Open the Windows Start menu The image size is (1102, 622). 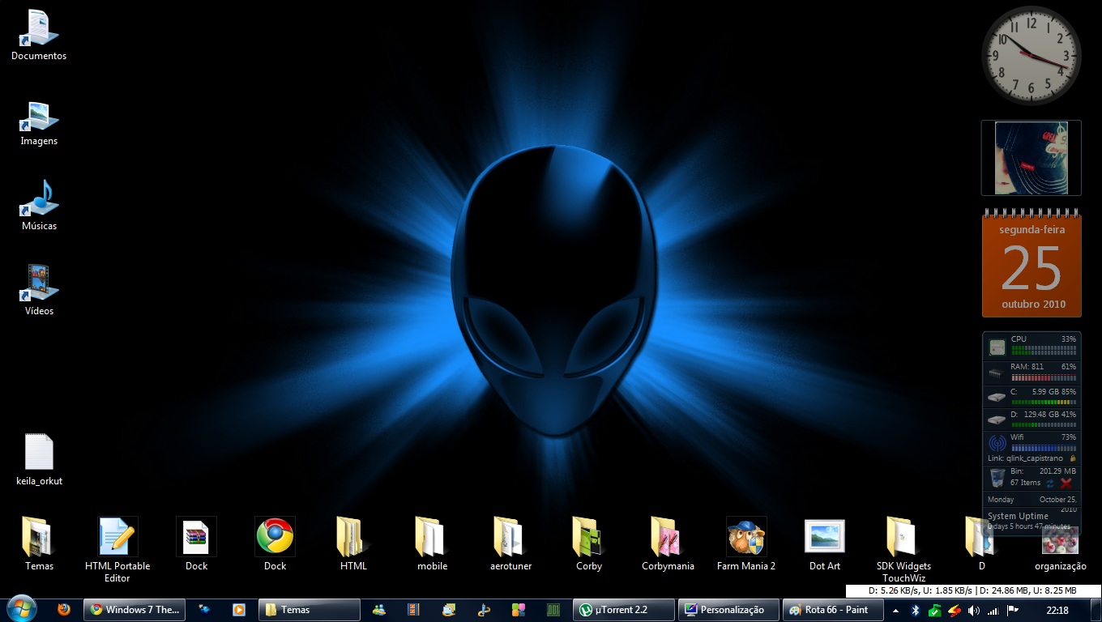pyautogui.click(x=20, y=608)
